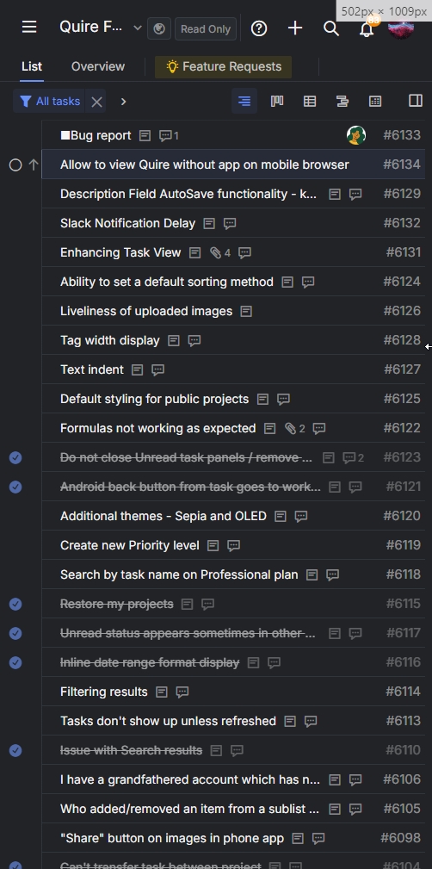Toggle the side detail panel icon
This screenshot has width=432, height=869.
coord(416,100)
